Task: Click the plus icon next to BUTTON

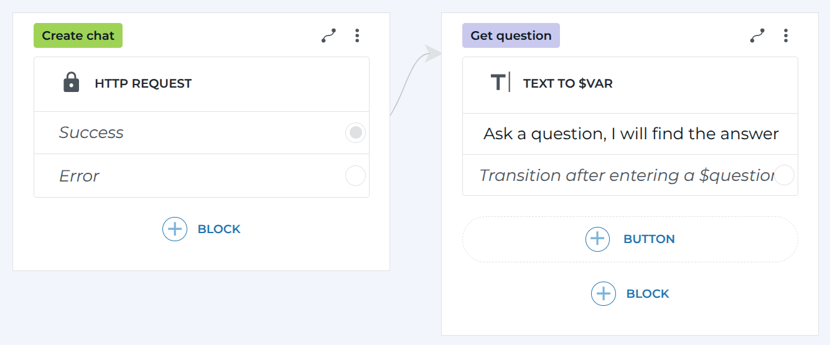Action: 597,239
